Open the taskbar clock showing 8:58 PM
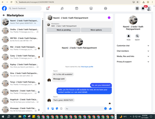The height and width of the screenshot is (119, 155). [x=144, y=117]
